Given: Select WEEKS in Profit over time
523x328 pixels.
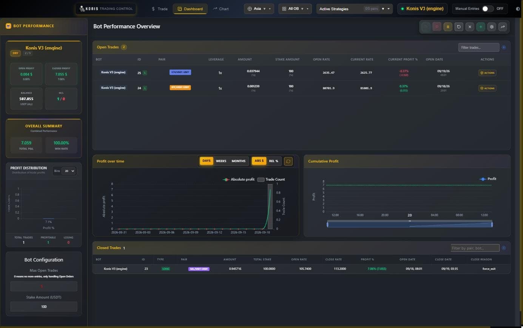Looking at the screenshot, I should pyautogui.click(x=221, y=161).
